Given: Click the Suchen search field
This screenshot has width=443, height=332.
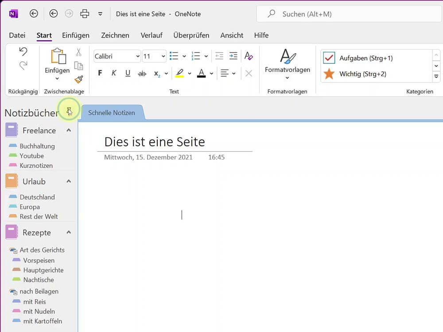Looking at the screenshot, I should pos(349,14).
